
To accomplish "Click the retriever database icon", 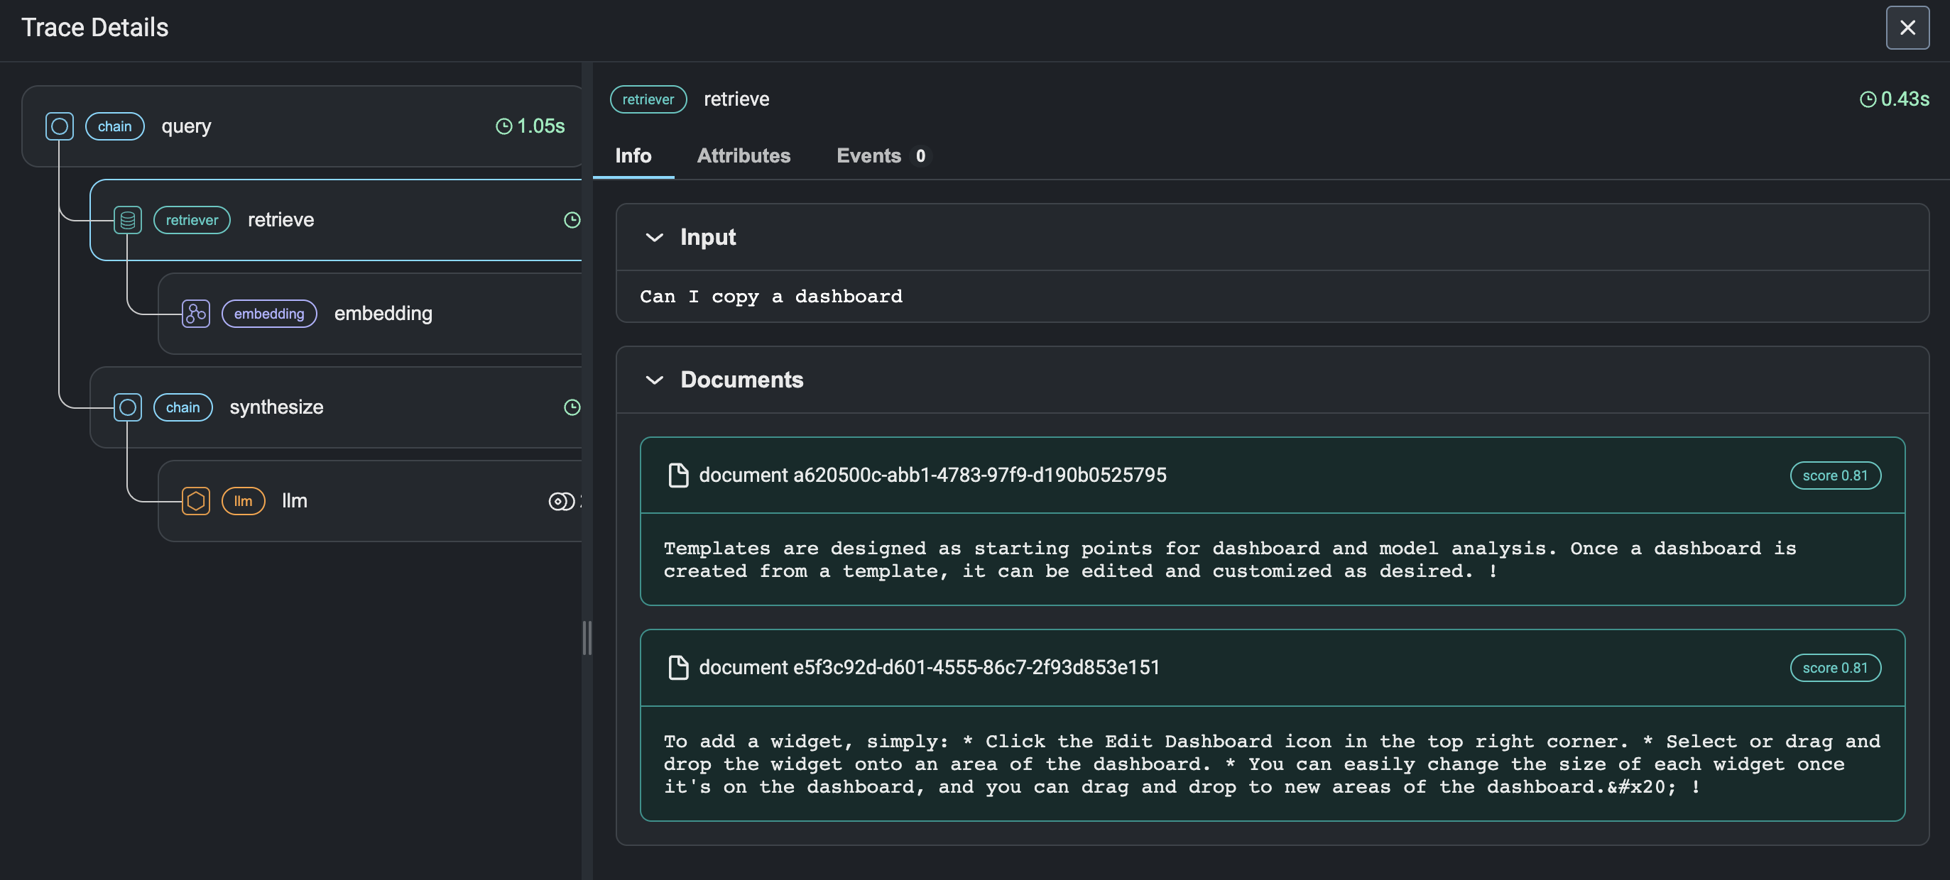I will (x=127, y=220).
